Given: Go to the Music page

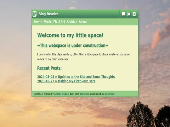Looking at the screenshot, I should tap(48, 22).
